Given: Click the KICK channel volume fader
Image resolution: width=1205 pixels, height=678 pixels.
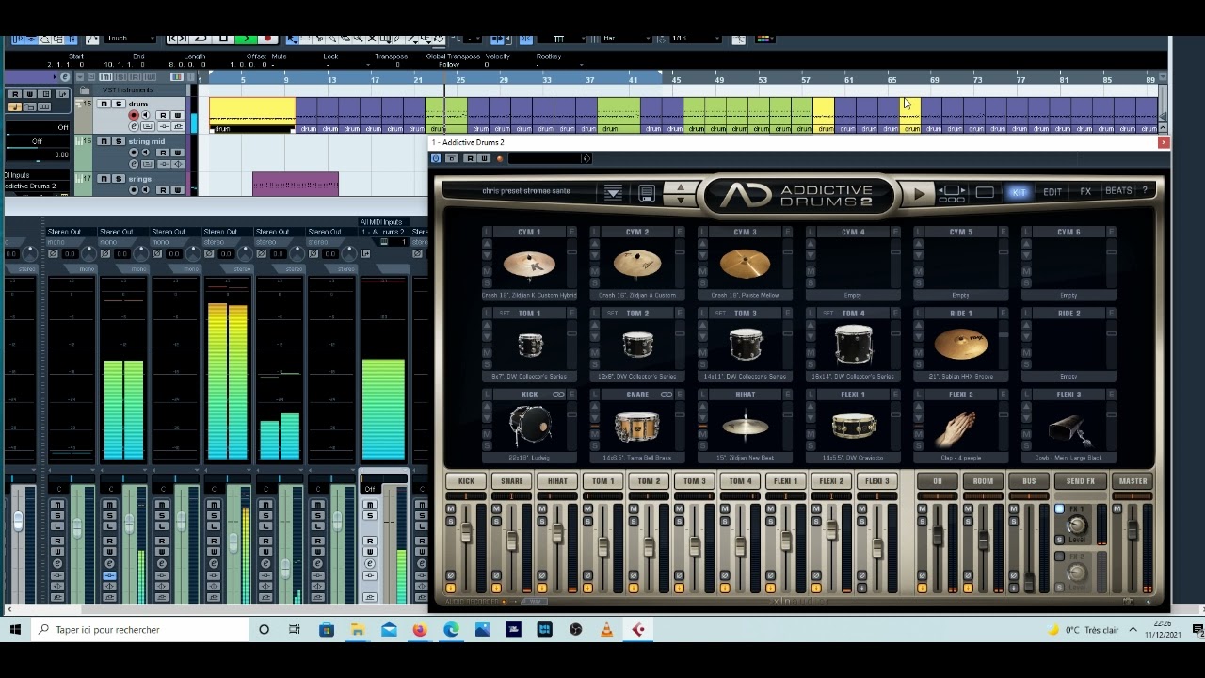Looking at the screenshot, I should [x=466, y=534].
